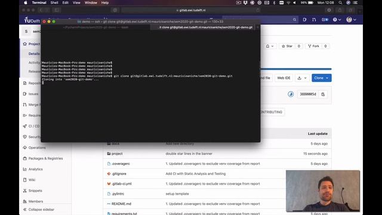
Task: Open the .gitlab-ci.yml file
Action: pyautogui.click(x=121, y=183)
